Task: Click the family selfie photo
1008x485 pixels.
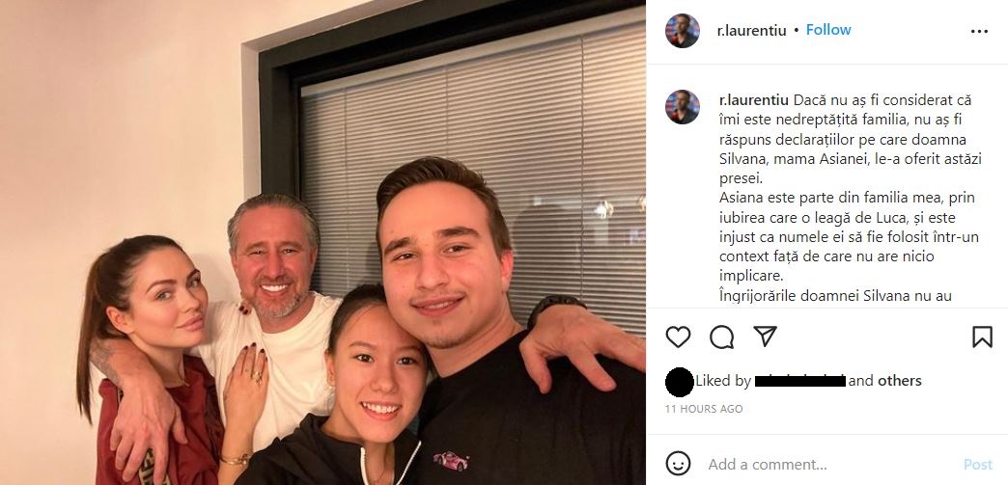Action: [322, 242]
